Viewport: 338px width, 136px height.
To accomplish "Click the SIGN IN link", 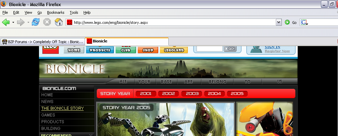I will coord(272,47).
